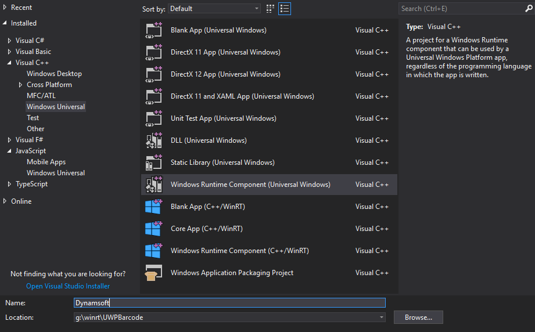Image resolution: width=535 pixels, height=332 pixels.
Task: Choose the Unit Test App template icon
Action: click(154, 118)
